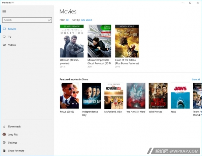Click the TV monitor icon in sidebar
The height and width of the screenshot is (156, 202).
pyautogui.click(x=4, y=37)
